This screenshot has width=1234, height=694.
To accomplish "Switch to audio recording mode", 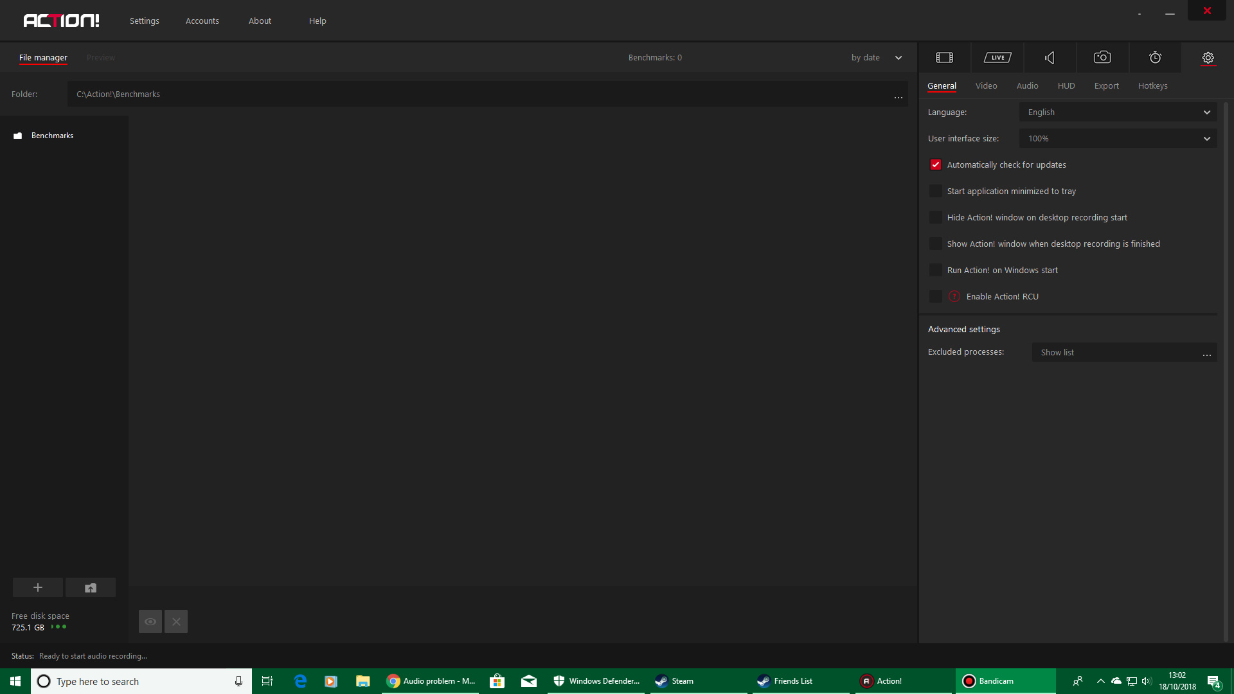I will [1049, 57].
